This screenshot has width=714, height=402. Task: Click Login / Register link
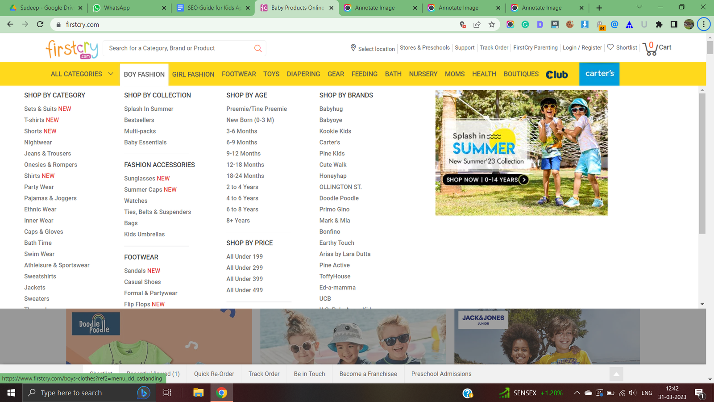582,47
